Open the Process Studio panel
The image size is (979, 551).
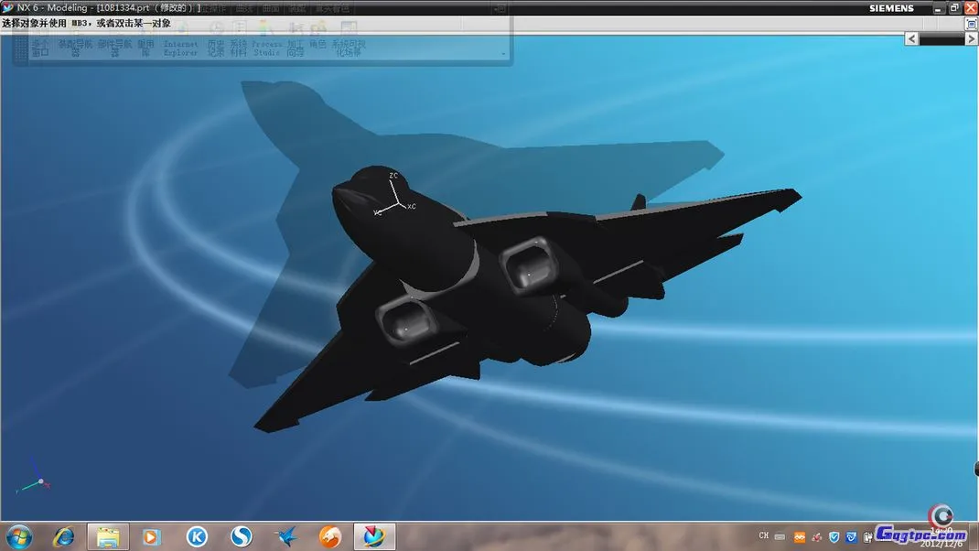point(266,48)
